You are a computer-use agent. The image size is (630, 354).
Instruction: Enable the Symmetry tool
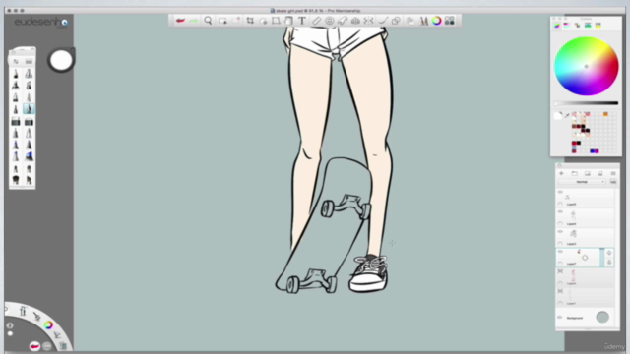[x=368, y=21]
